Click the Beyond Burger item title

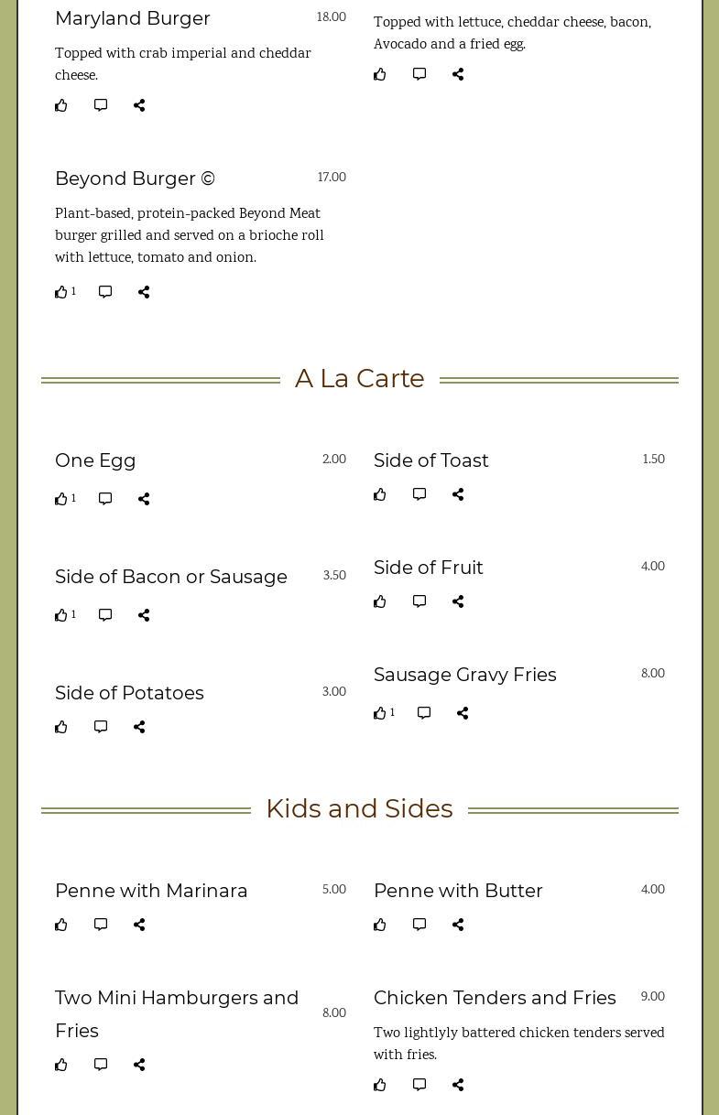(x=135, y=179)
